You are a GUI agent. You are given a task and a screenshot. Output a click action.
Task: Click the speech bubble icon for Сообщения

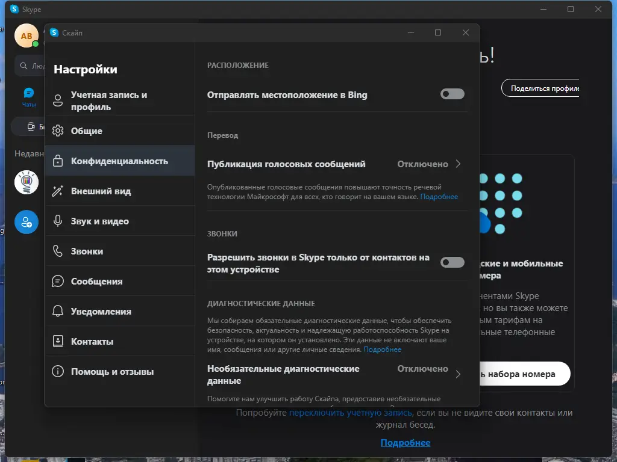click(57, 281)
